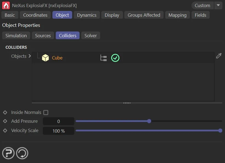The width and height of the screenshot is (225, 163).
Task: Open help with the question mark icon
Action: click(8, 153)
